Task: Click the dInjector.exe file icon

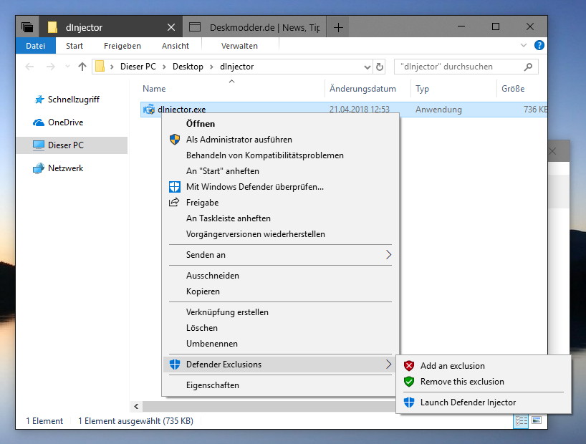Action: coord(149,110)
